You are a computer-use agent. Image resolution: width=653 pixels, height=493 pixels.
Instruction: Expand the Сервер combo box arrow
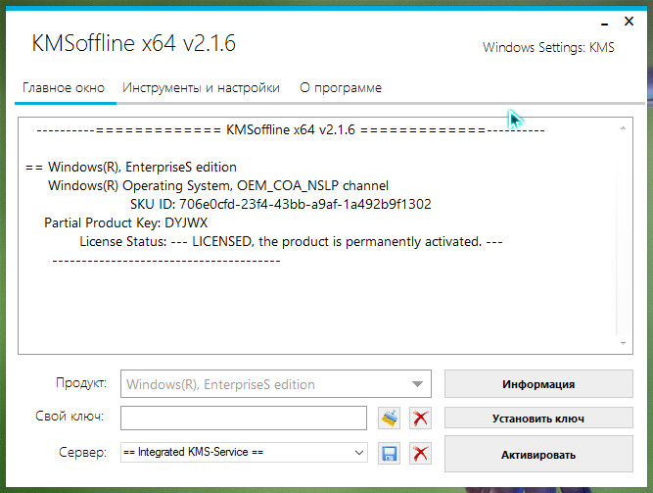pyautogui.click(x=358, y=453)
